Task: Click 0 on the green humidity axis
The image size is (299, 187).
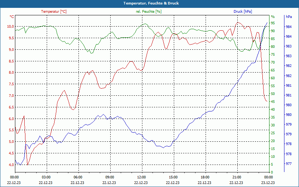Action: (272, 172)
